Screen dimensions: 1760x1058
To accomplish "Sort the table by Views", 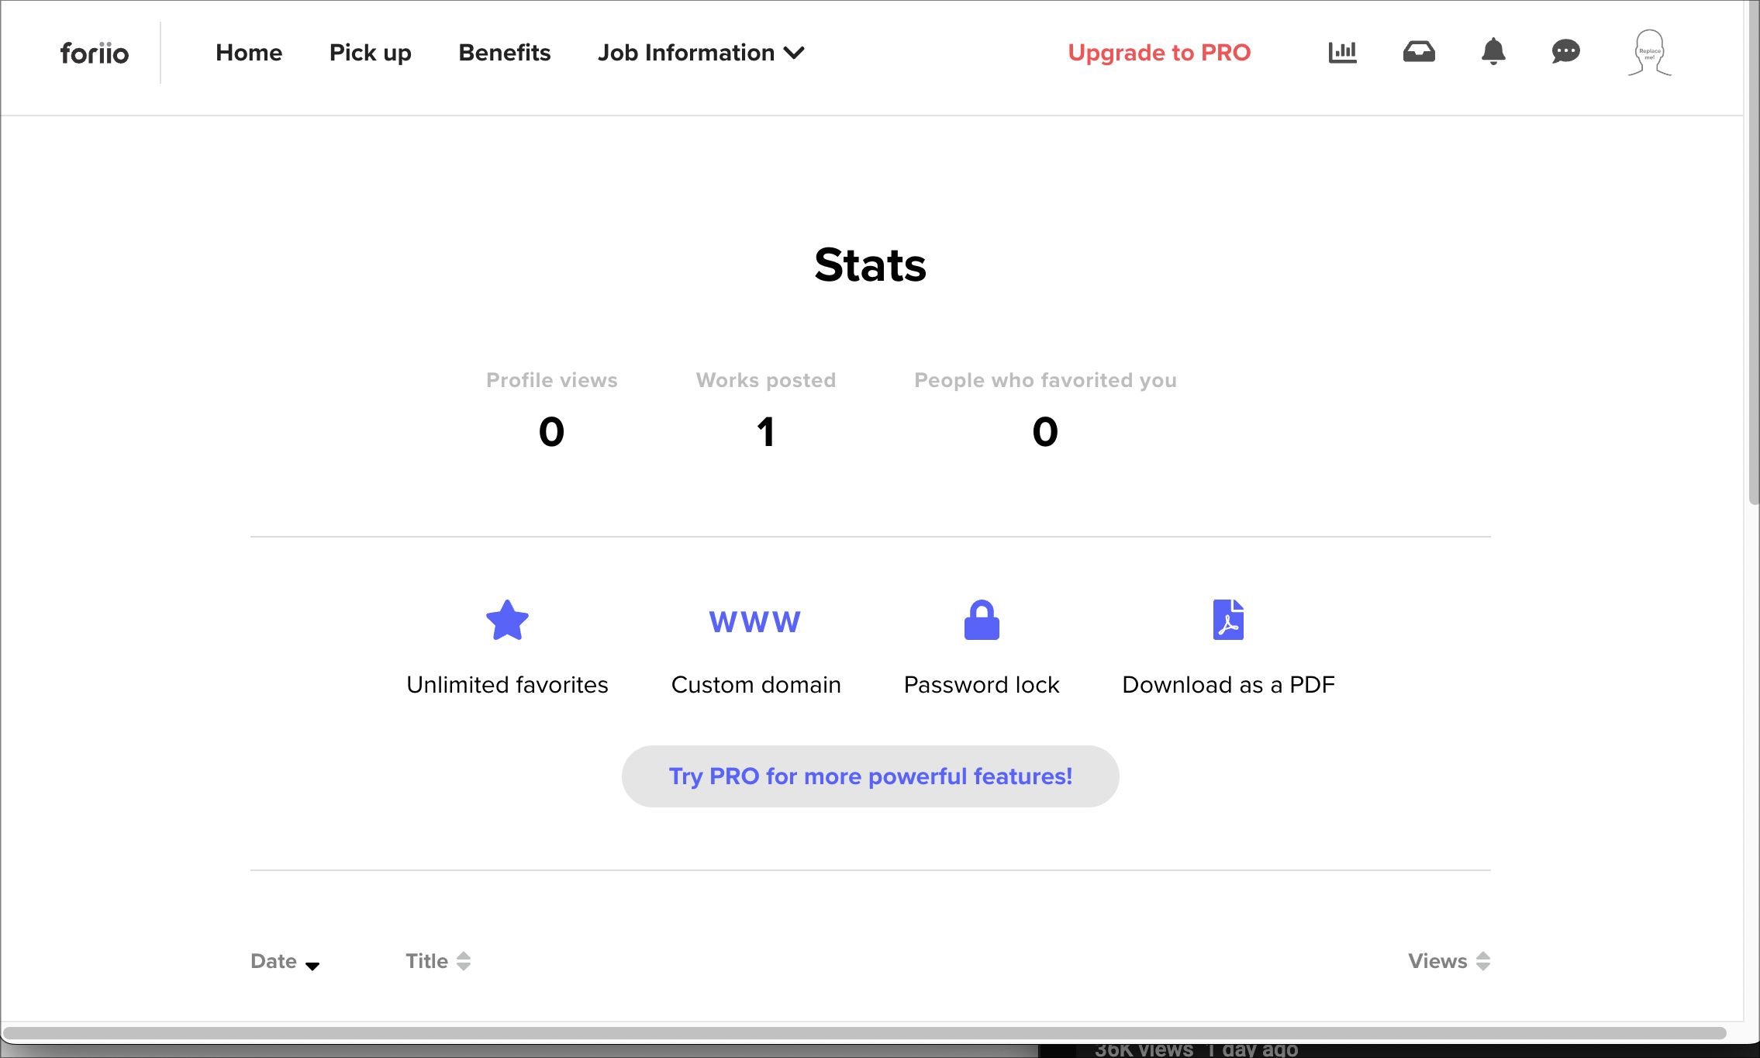I will click(x=1448, y=962).
